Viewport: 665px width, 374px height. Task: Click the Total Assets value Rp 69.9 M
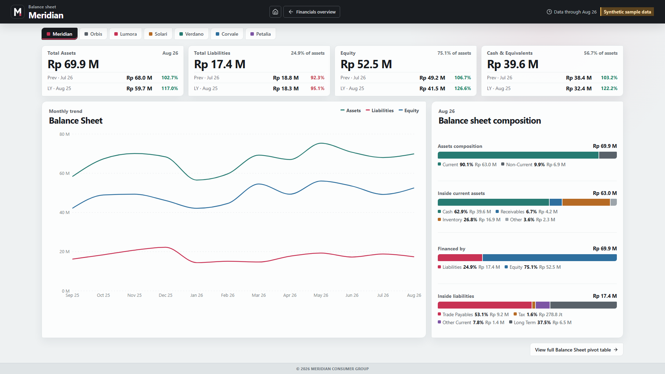pyautogui.click(x=73, y=64)
